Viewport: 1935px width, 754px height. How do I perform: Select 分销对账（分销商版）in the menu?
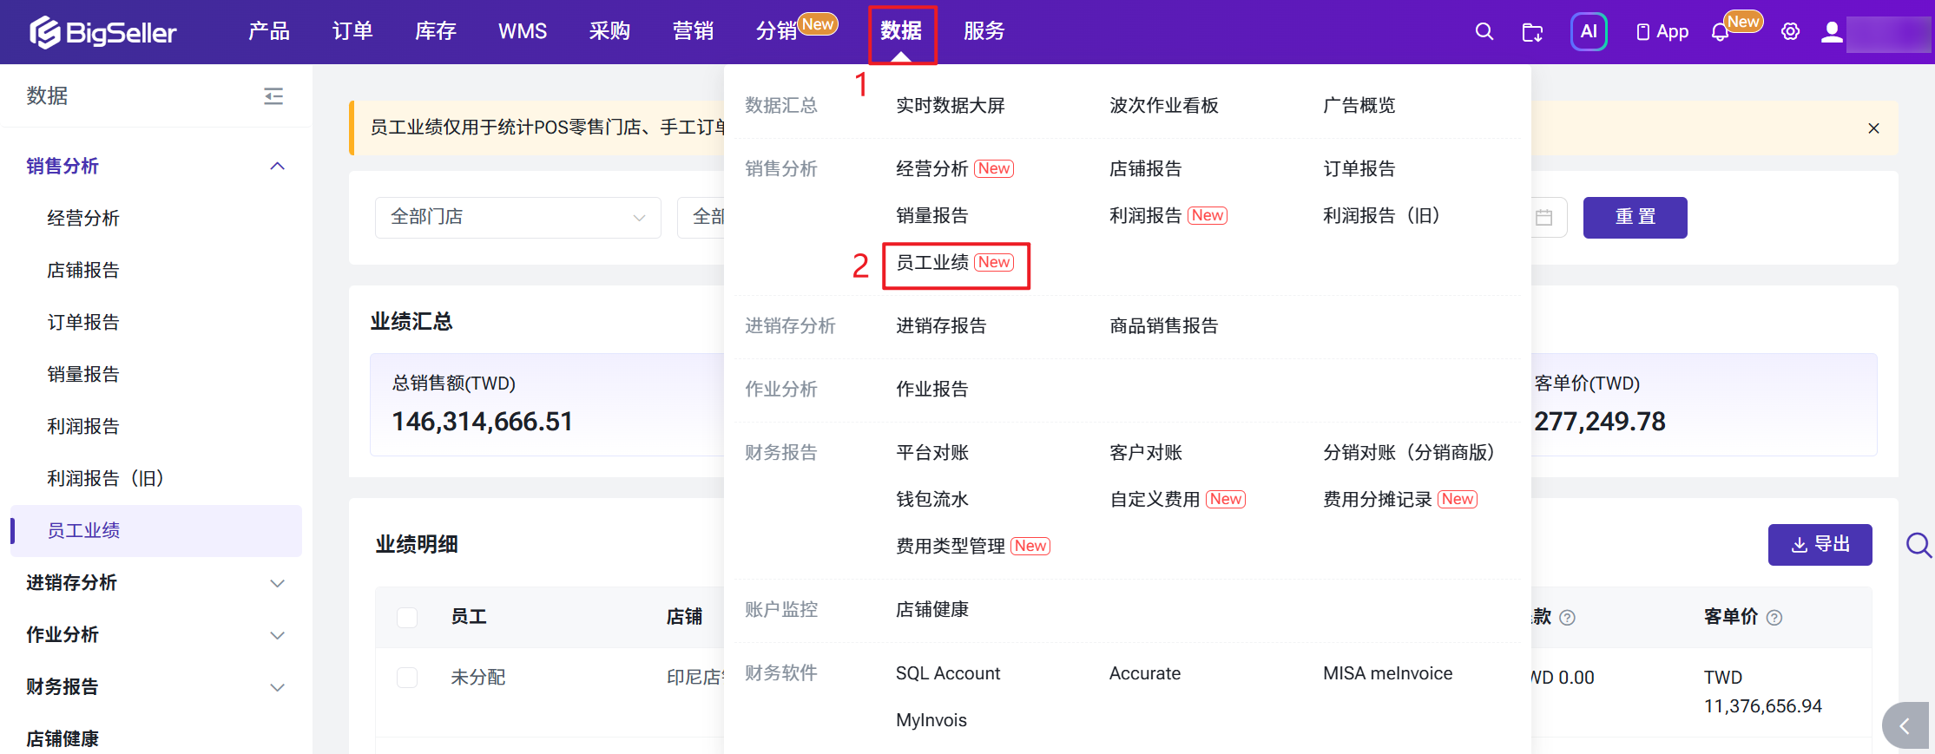[x=1409, y=453]
